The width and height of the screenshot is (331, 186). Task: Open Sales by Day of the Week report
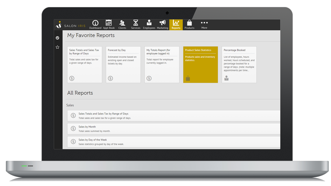[x=174, y=142]
